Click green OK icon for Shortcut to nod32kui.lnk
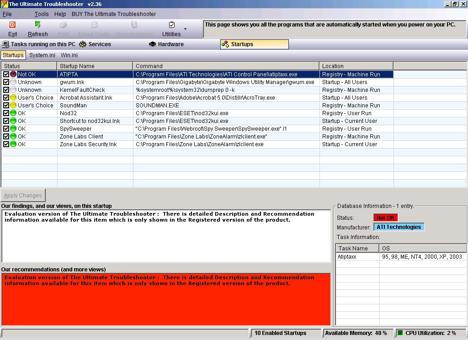 pos(13,121)
